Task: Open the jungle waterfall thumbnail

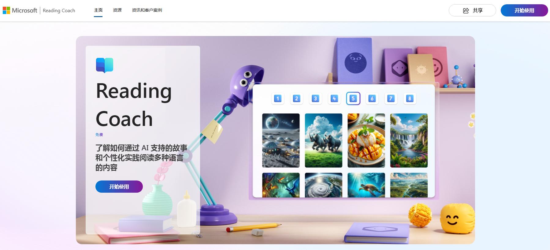Action: [x=409, y=141]
